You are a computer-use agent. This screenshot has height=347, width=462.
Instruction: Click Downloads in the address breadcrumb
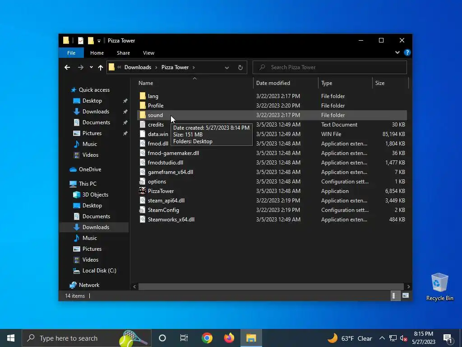[x=138, y=67]
